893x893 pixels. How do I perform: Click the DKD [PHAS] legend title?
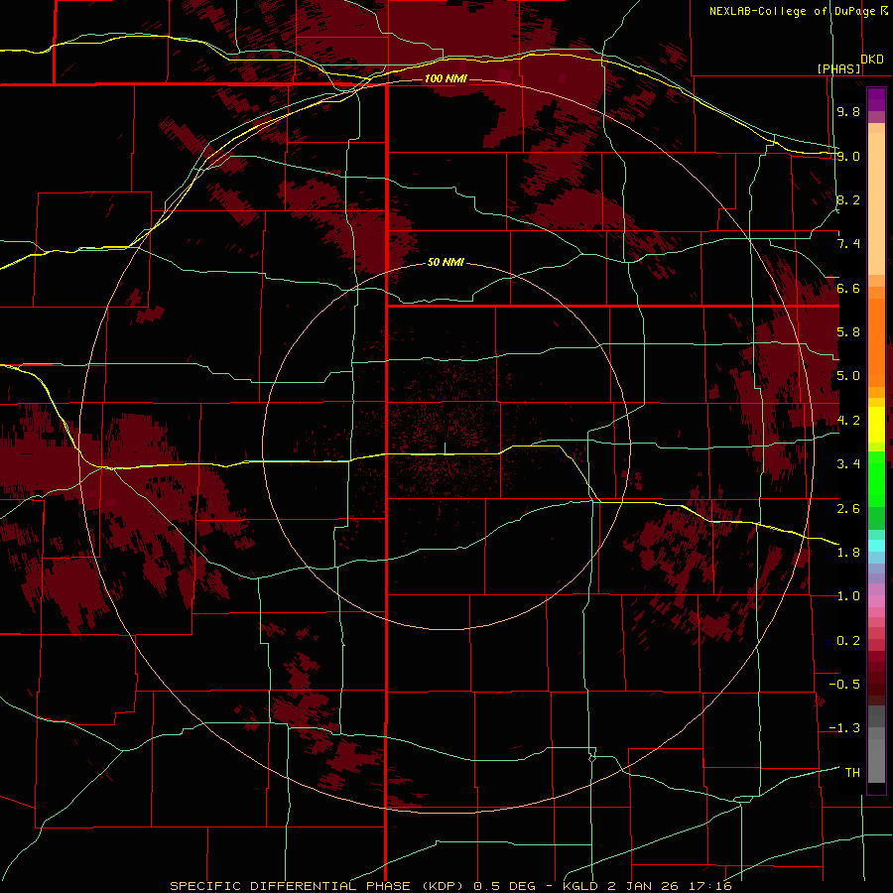(x=849, y=64)
